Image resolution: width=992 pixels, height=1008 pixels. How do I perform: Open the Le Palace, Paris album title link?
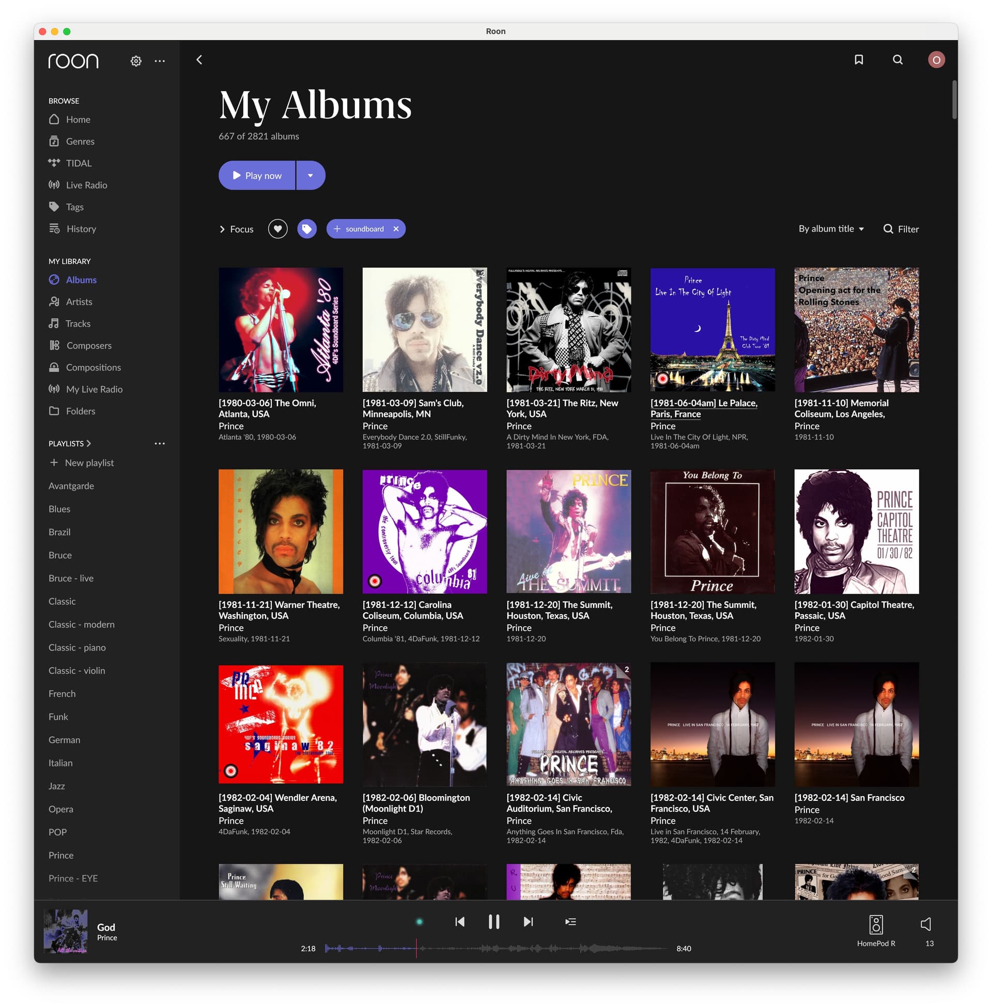(704, 408)
